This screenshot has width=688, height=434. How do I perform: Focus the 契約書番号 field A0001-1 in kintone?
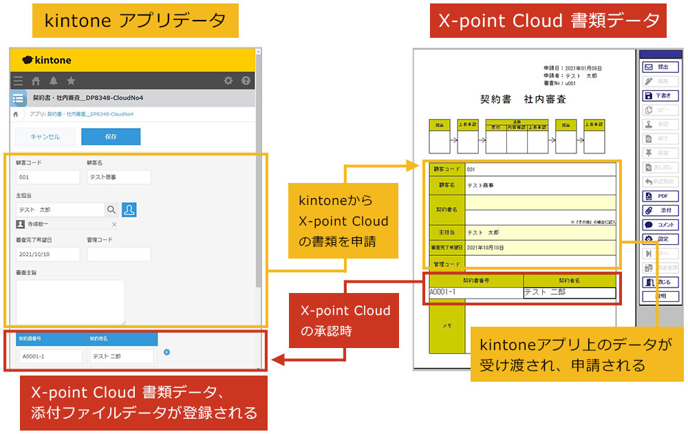(x=51, y=356)
